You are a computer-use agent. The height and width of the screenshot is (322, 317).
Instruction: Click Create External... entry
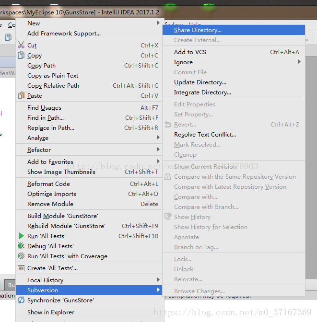pyautogui.click(x=234, y=40)
